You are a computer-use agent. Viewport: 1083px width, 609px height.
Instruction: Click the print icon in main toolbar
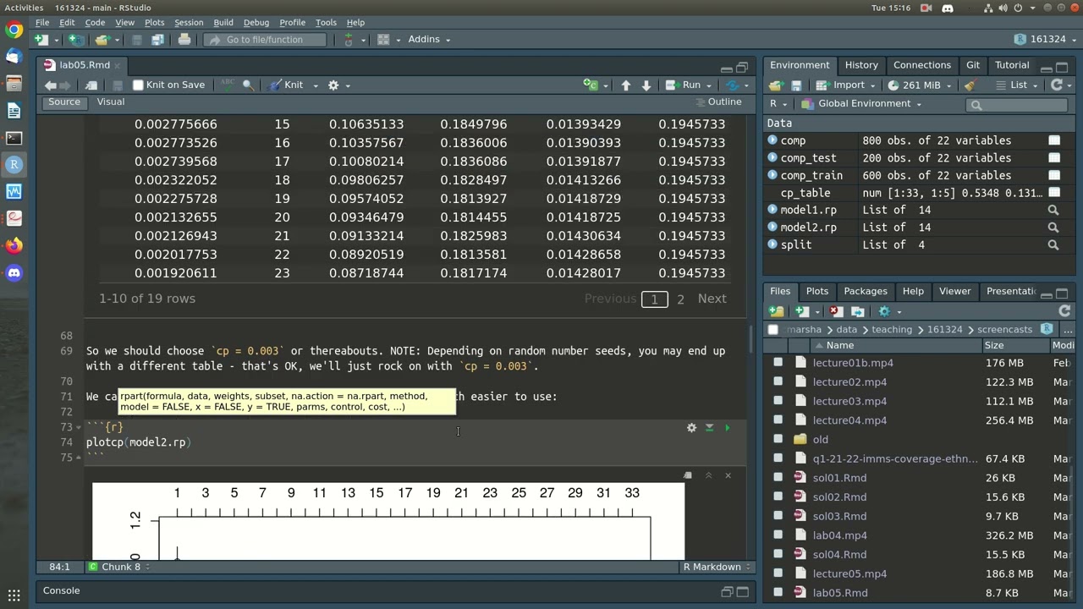click(x=184, y=40)
